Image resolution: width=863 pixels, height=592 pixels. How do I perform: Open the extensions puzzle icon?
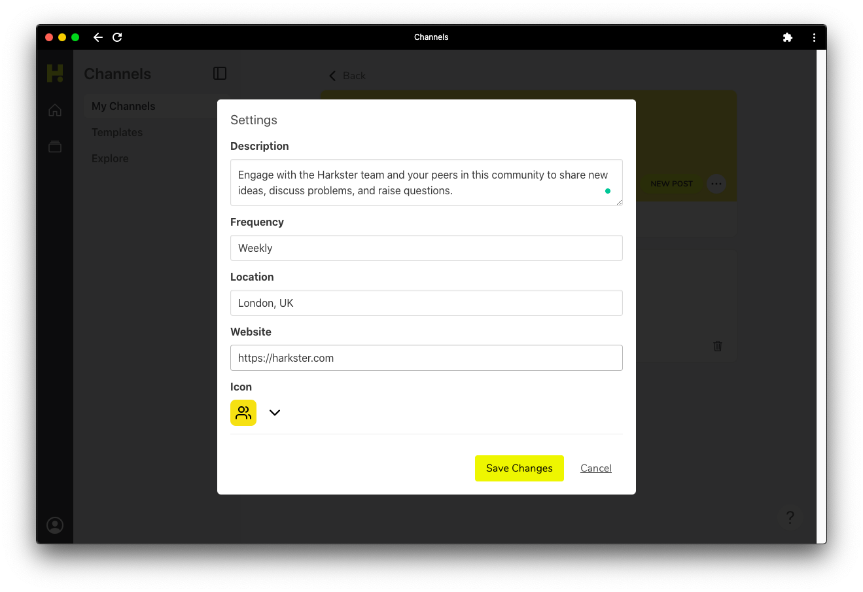(788, 37)
